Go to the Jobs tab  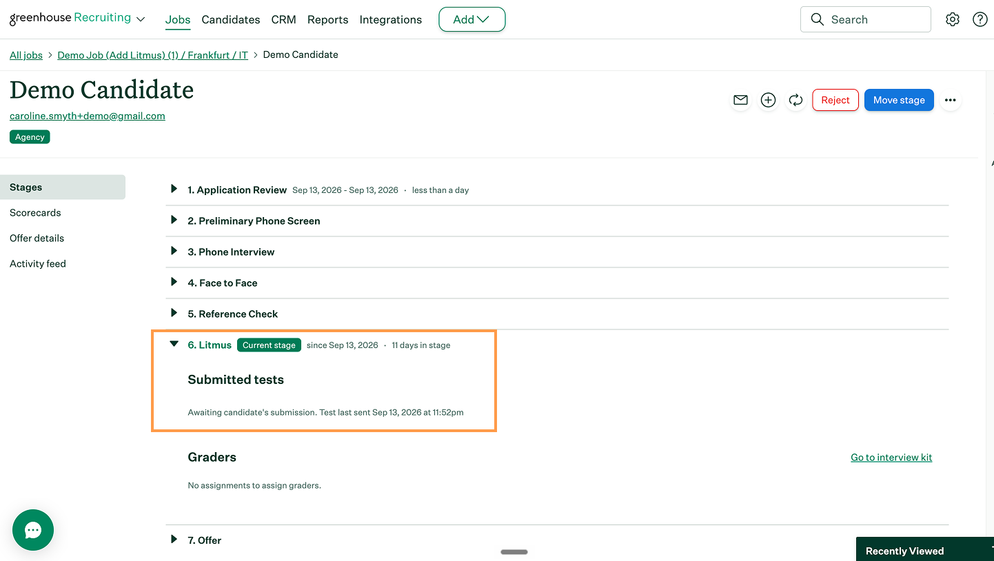pos(178,19)
